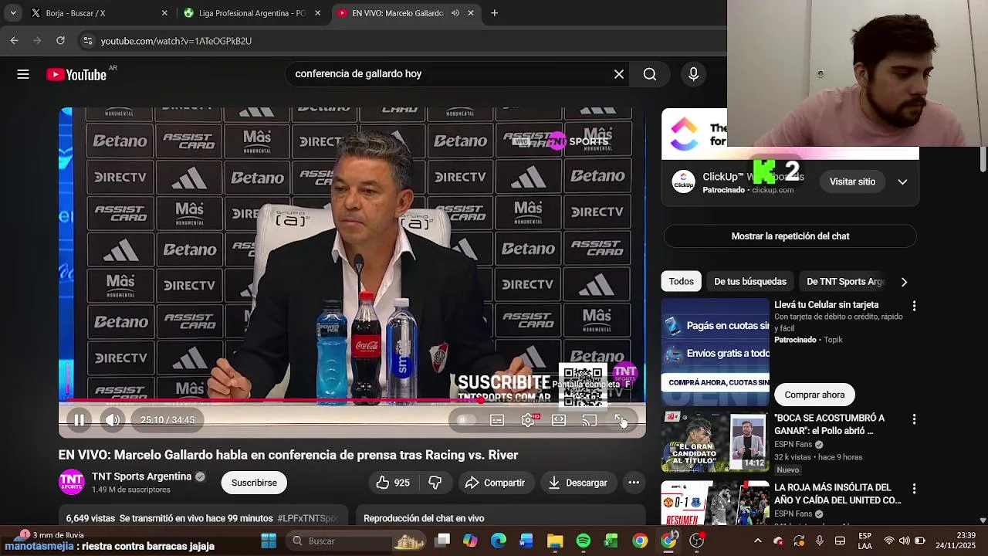The width and height of the screenshot is (988, 556).
Task: Dislike the video
Action: (x=435, y=483)
